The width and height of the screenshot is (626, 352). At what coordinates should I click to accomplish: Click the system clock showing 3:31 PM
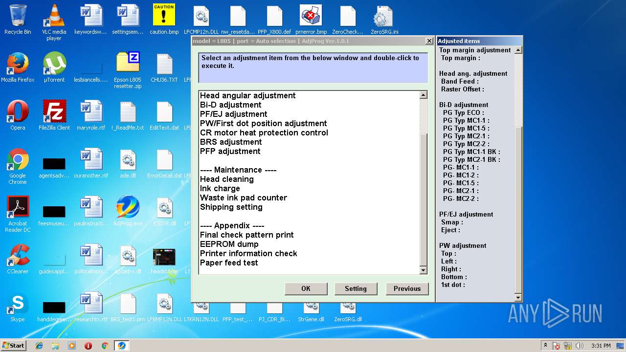(x=601, y=346)
